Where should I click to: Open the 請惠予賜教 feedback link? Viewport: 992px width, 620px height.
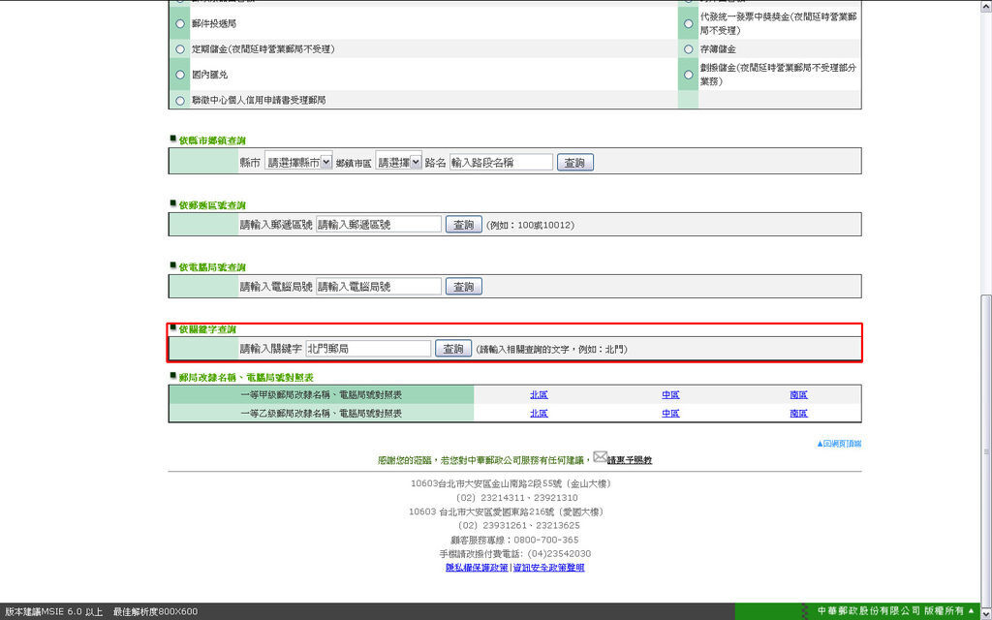[x=630, y=460]
